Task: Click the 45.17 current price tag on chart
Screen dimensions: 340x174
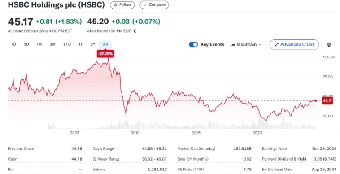Action: (x=327, y=101)
